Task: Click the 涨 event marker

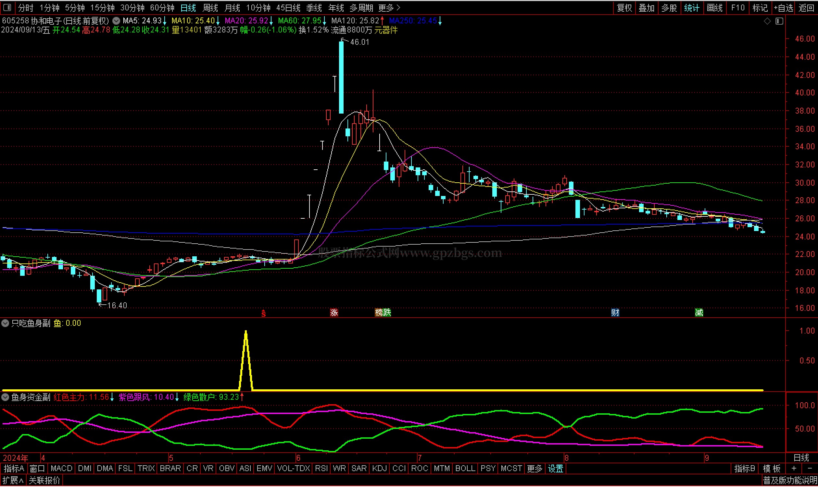Action: [334, 312]
